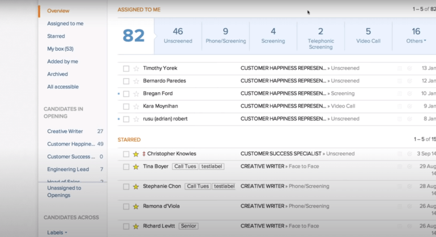Image resolution: width=436 pixels, height=237 pixels.
Task: Select Stephanie Chon's checkbox
Action: [126, 187]
